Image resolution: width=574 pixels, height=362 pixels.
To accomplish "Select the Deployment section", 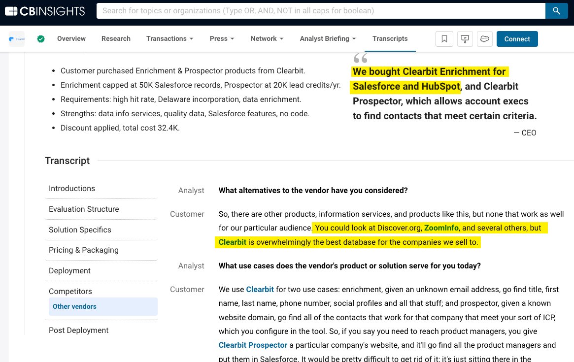I will (69, 270).
